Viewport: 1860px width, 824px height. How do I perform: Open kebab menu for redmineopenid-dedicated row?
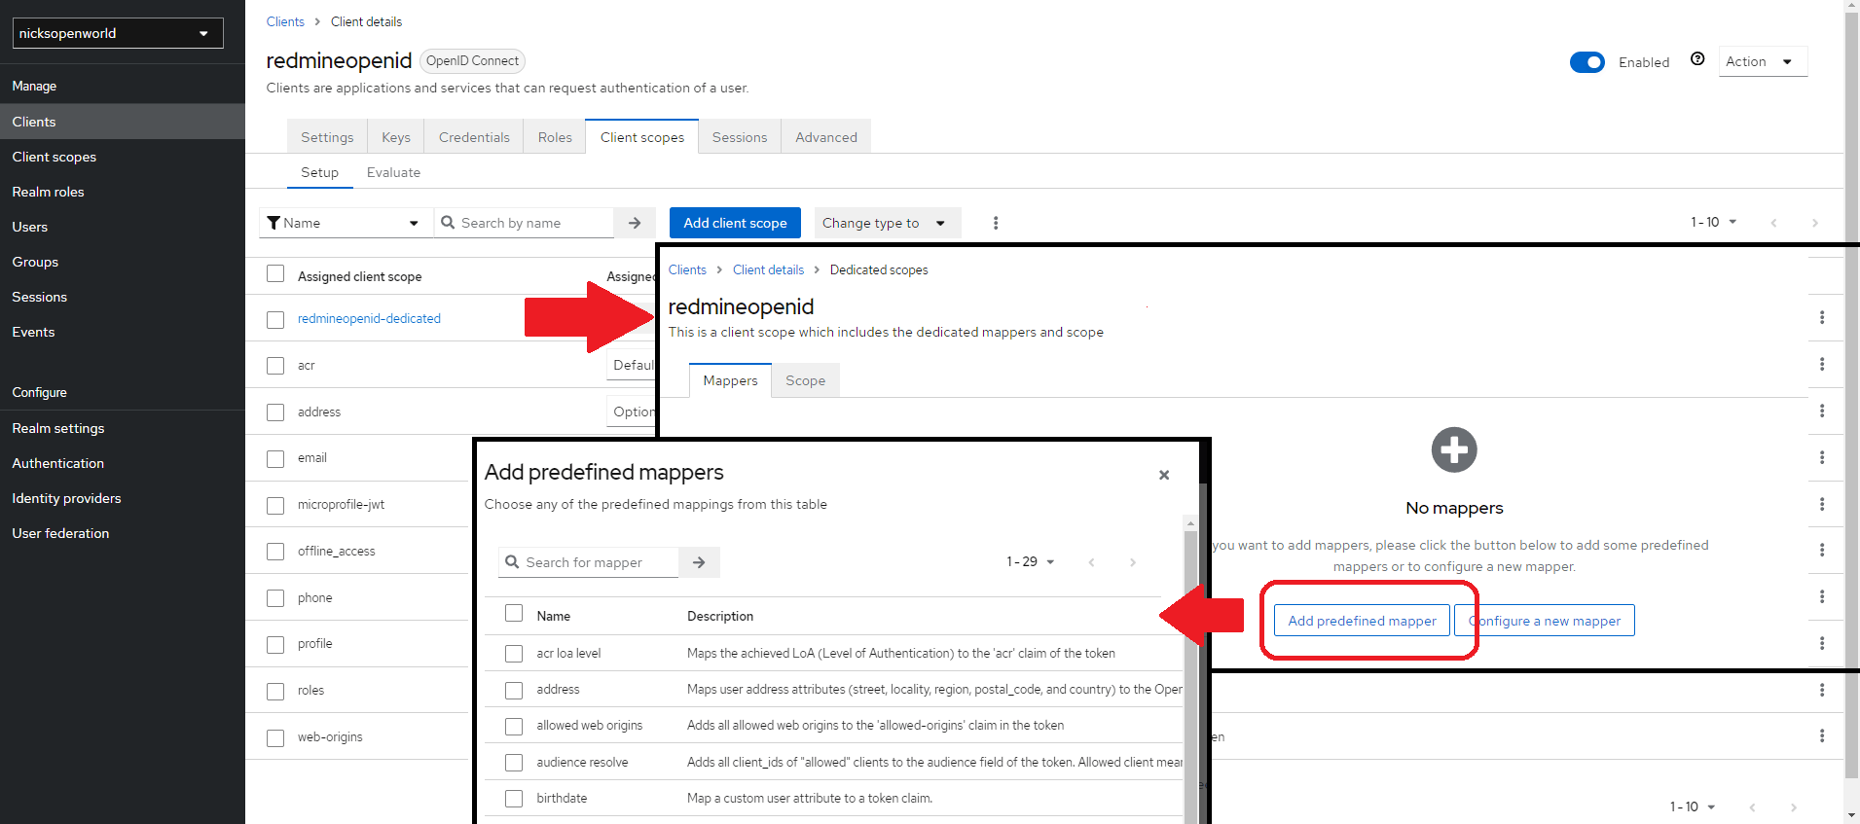click(1822, 317)
